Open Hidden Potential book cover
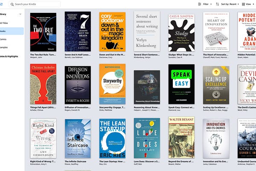 247,32
